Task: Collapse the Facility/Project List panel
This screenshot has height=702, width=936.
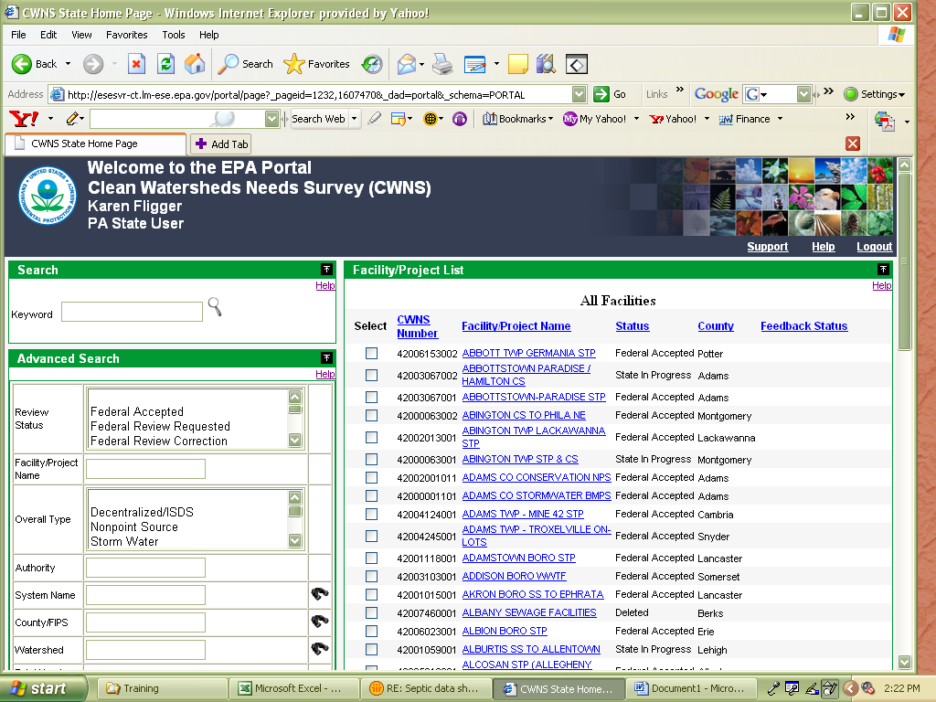Action: tap(883, 270)
